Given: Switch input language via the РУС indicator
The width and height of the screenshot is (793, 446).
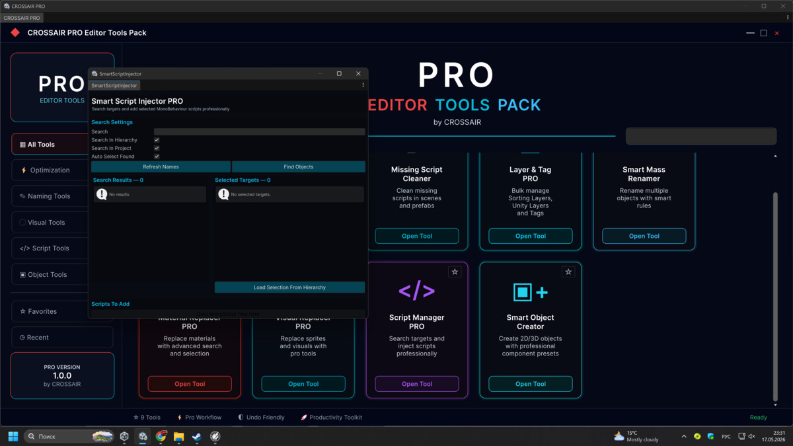Looking at the screenshot, I should click(726, 436).
